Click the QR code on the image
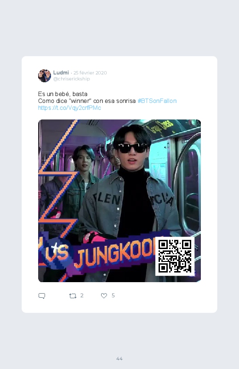Screen dimensions: 239x369 (175, 256)
